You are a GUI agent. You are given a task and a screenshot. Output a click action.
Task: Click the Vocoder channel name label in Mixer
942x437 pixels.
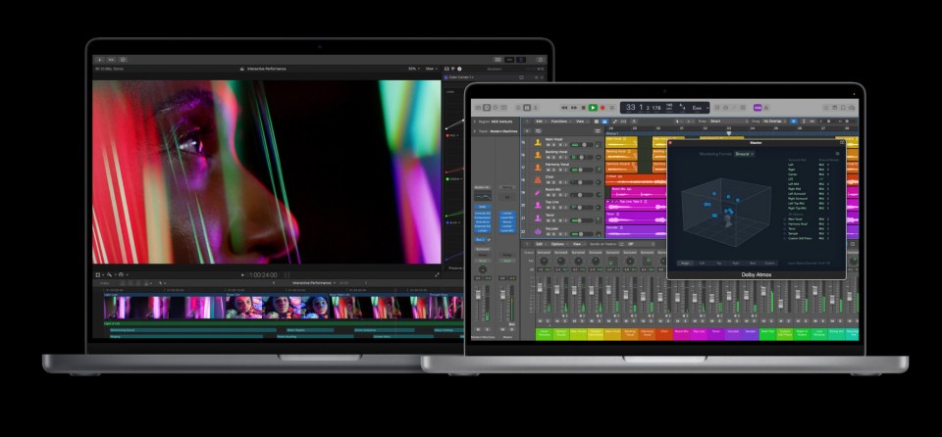click(733, 334)
